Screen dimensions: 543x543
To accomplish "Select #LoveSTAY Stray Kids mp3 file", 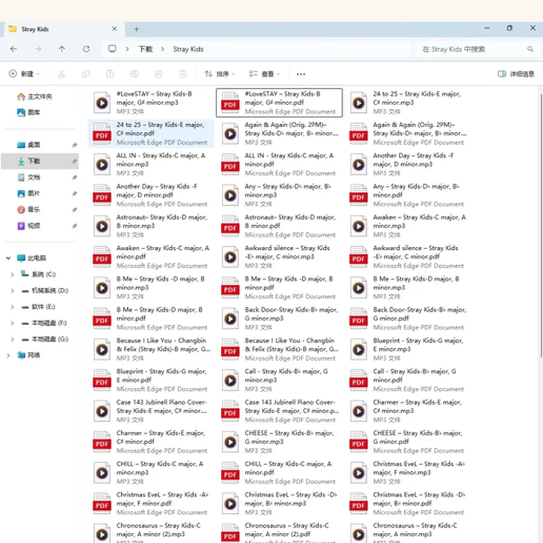I will 151,103.
